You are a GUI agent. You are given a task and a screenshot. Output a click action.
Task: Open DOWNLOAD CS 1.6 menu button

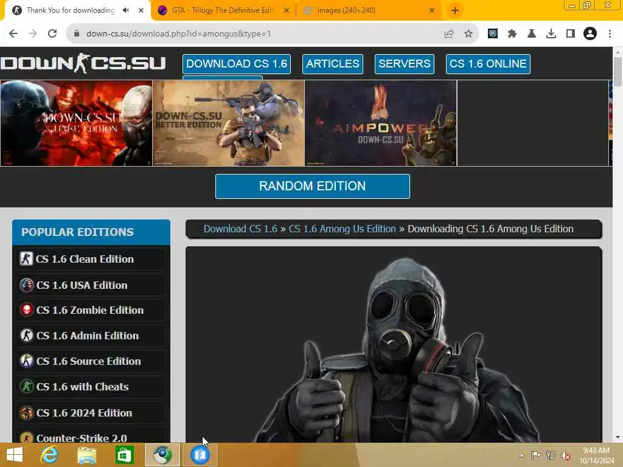click(x=237, y=64)
